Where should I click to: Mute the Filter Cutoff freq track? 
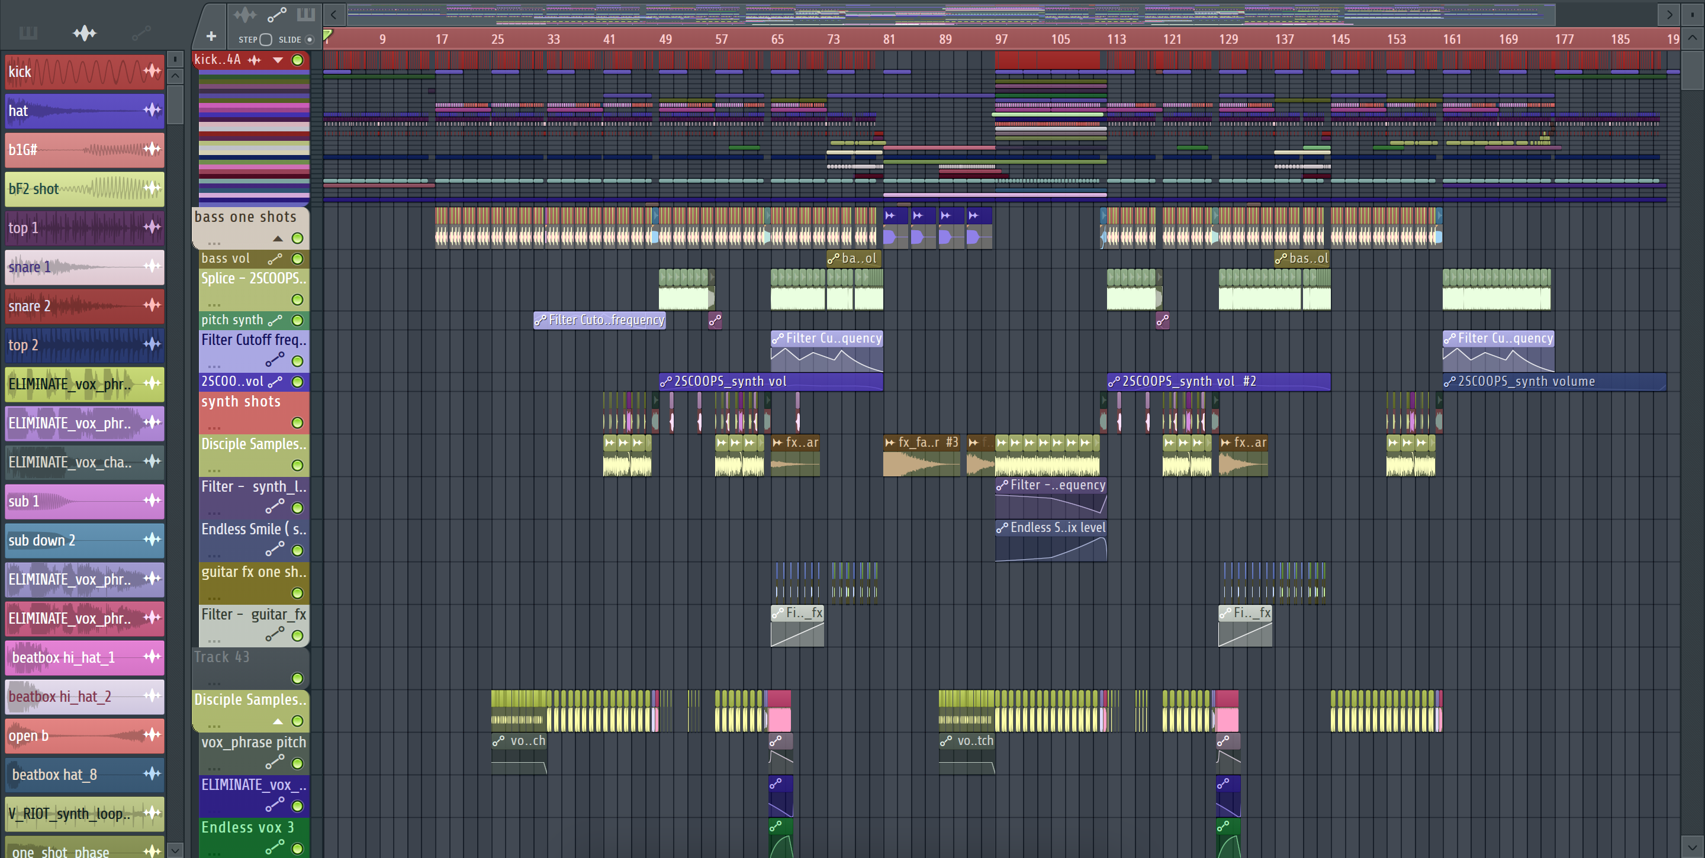pos(298,361)
